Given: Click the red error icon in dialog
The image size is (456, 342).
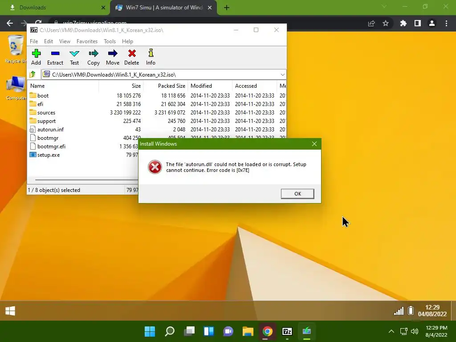Looking at the screenshot, I should [x=155, y=167].
